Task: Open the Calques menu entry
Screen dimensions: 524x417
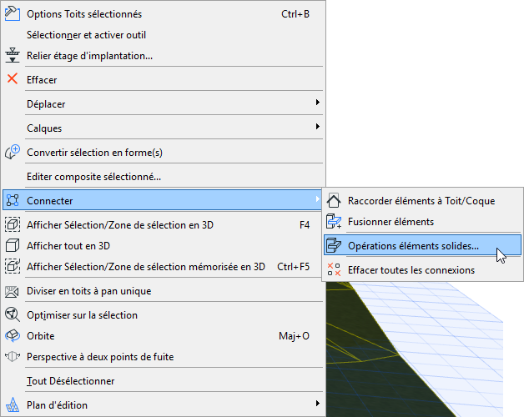Action: point(163,128)
